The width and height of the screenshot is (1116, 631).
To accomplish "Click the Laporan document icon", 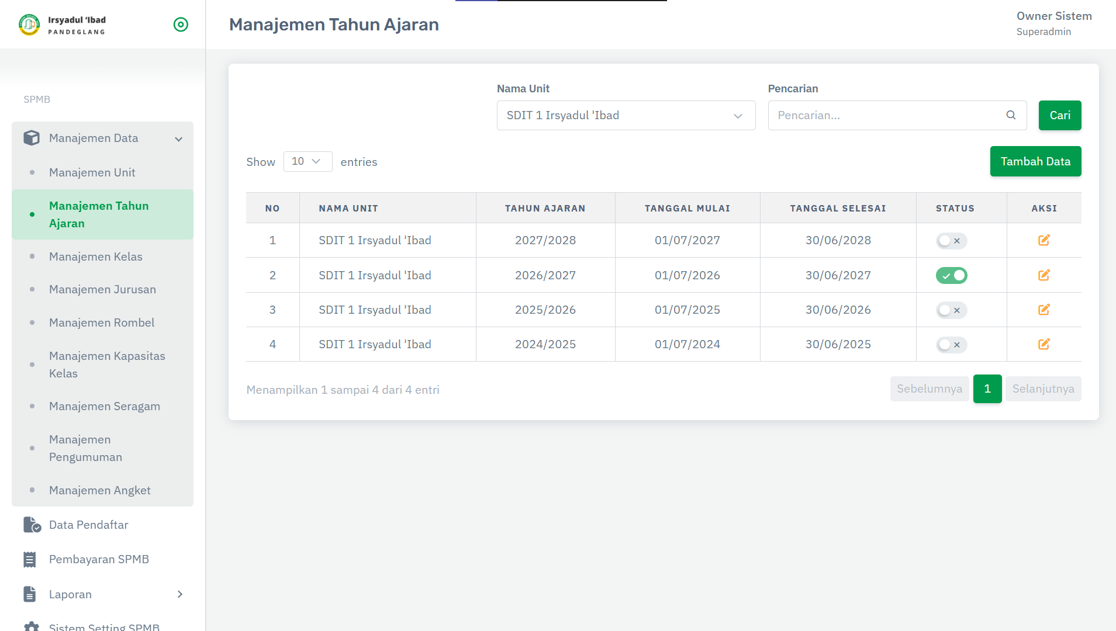I will click(30, 594).
